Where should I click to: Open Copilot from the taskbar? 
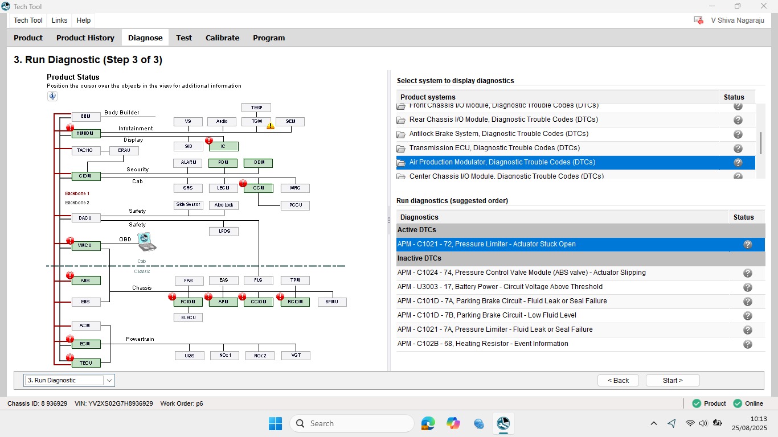pos(453,423)
